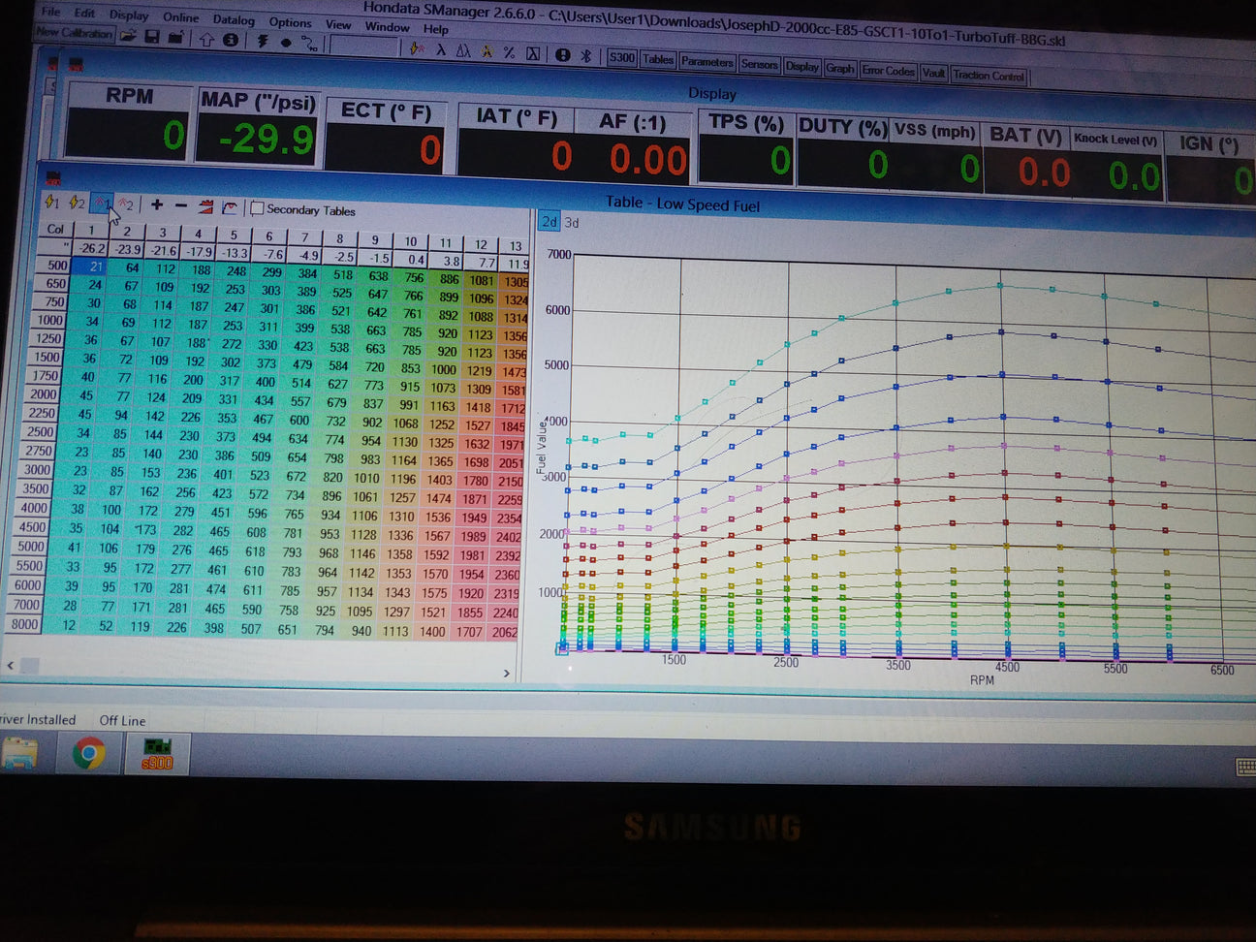
Task: Select the low speed fuel table 1 icon
Action: coord(102,203)
